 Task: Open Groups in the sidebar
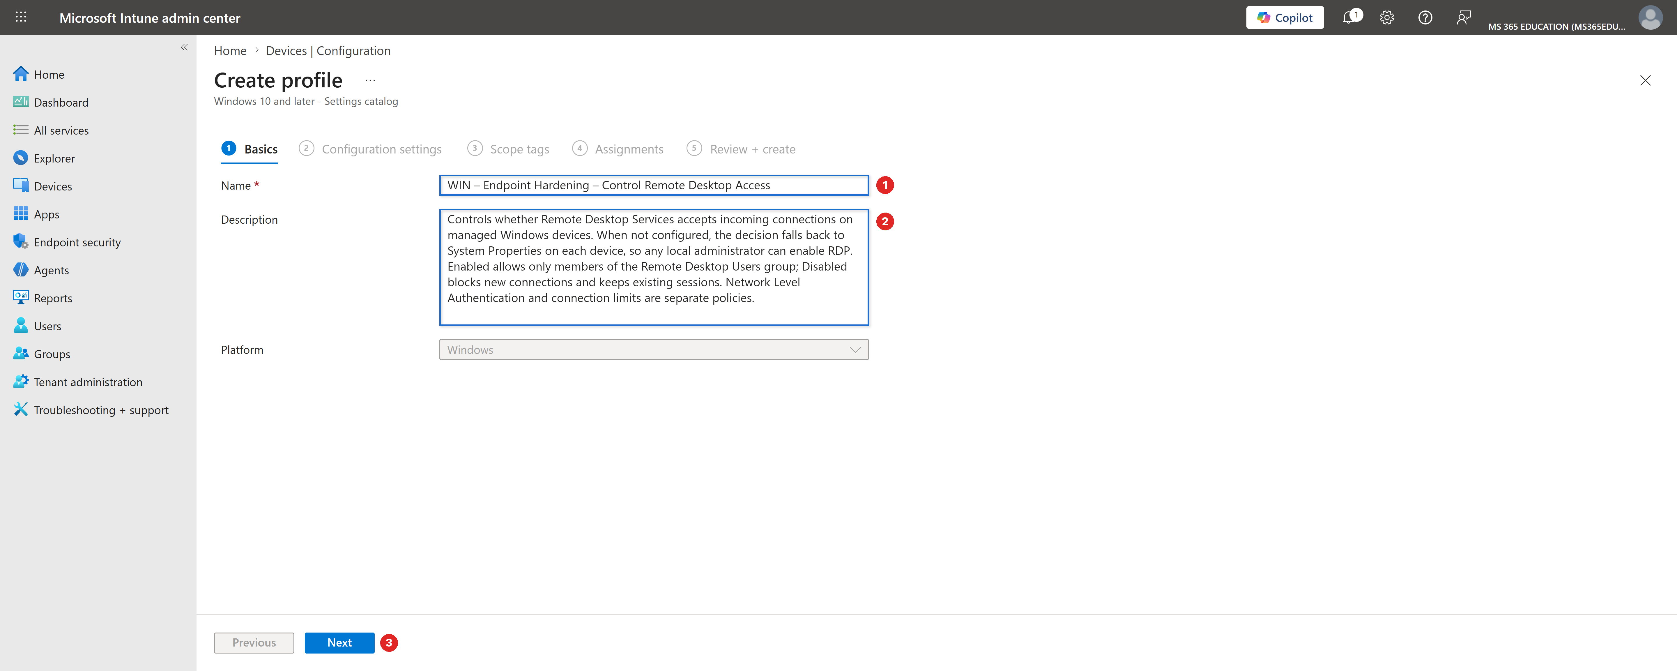(52, 354)
